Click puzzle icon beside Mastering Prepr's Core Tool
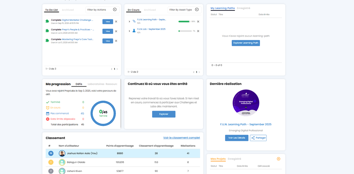Viewport: 354px width, 174px height. 47,40
